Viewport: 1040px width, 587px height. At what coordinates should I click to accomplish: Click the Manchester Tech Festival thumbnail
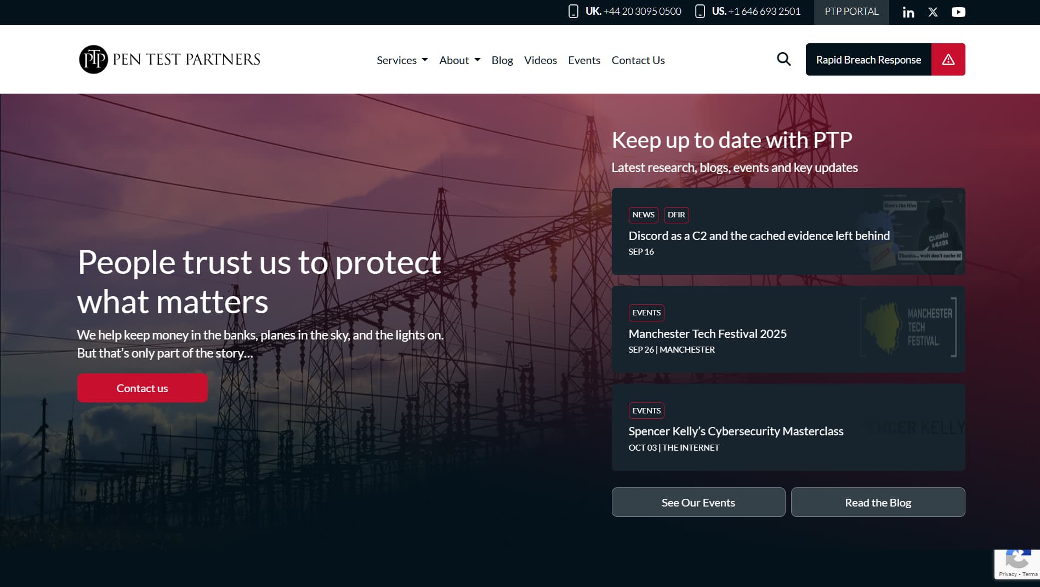(x=908, y=327)
